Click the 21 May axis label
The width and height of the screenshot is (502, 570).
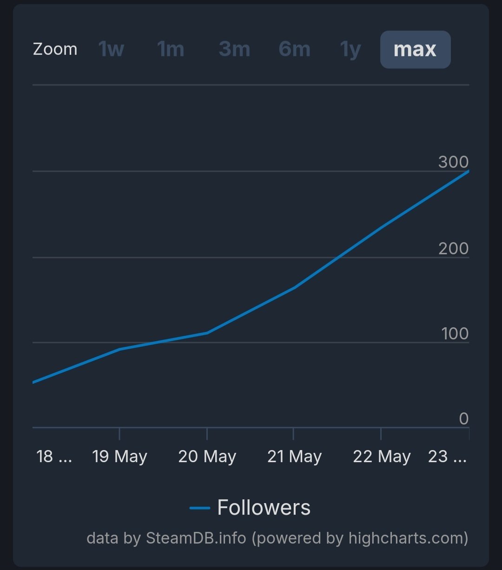pyautogui.click(x=294, y=456)
